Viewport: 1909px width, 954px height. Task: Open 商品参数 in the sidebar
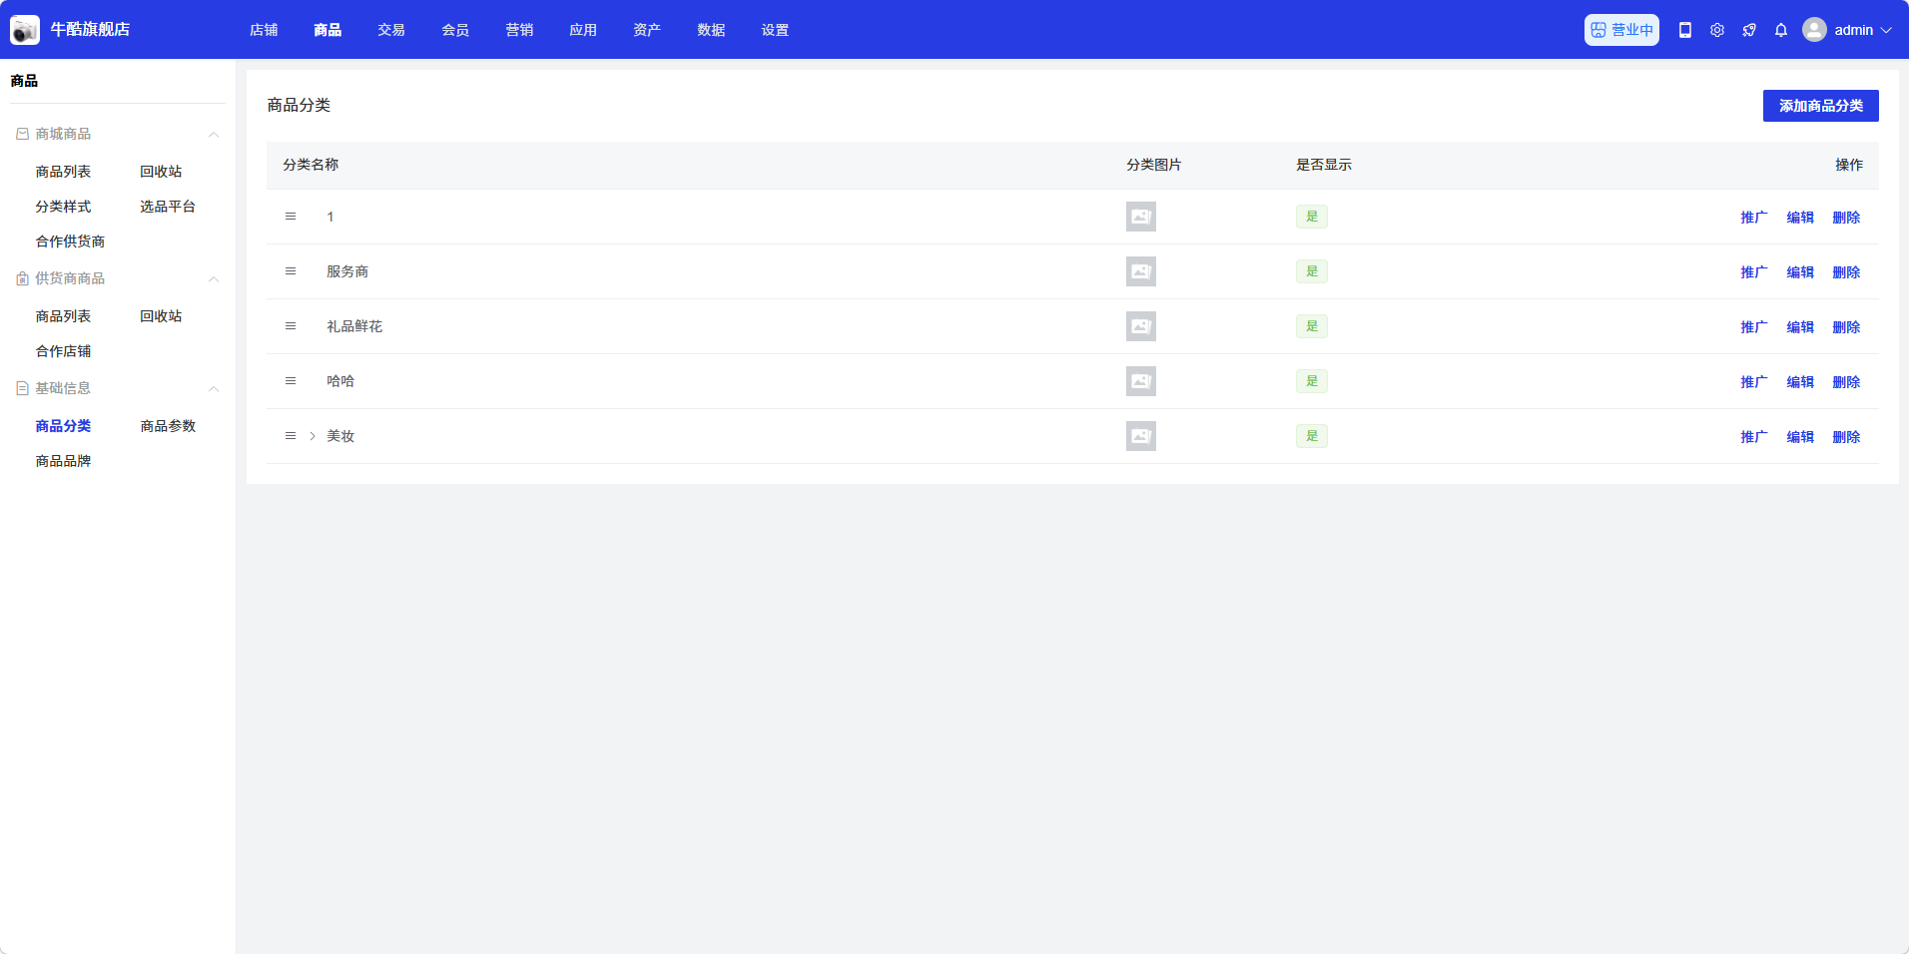point(168,426)
